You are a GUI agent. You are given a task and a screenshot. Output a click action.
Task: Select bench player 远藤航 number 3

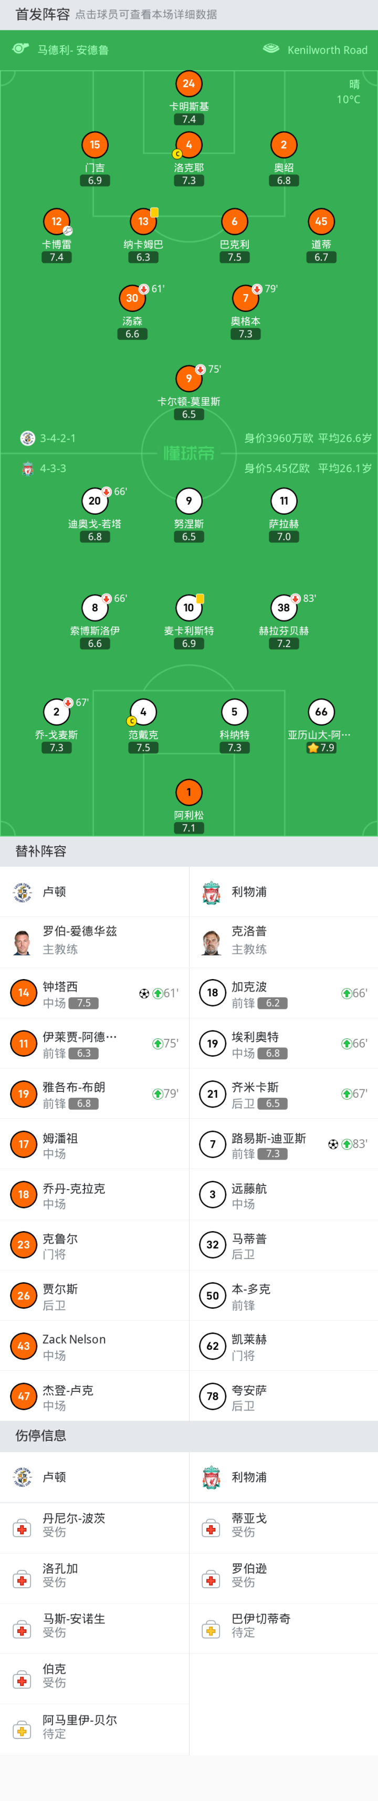(213, 1194)
